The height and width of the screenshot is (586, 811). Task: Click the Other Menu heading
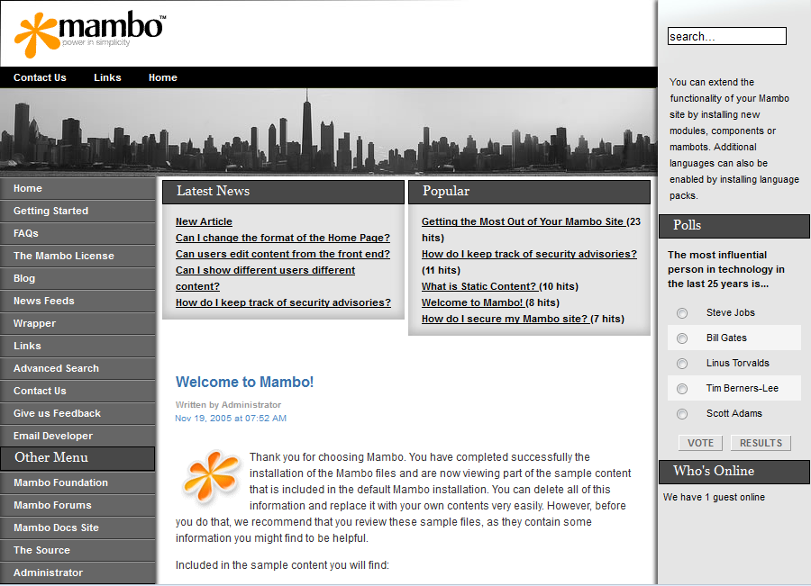click(77, 458)
